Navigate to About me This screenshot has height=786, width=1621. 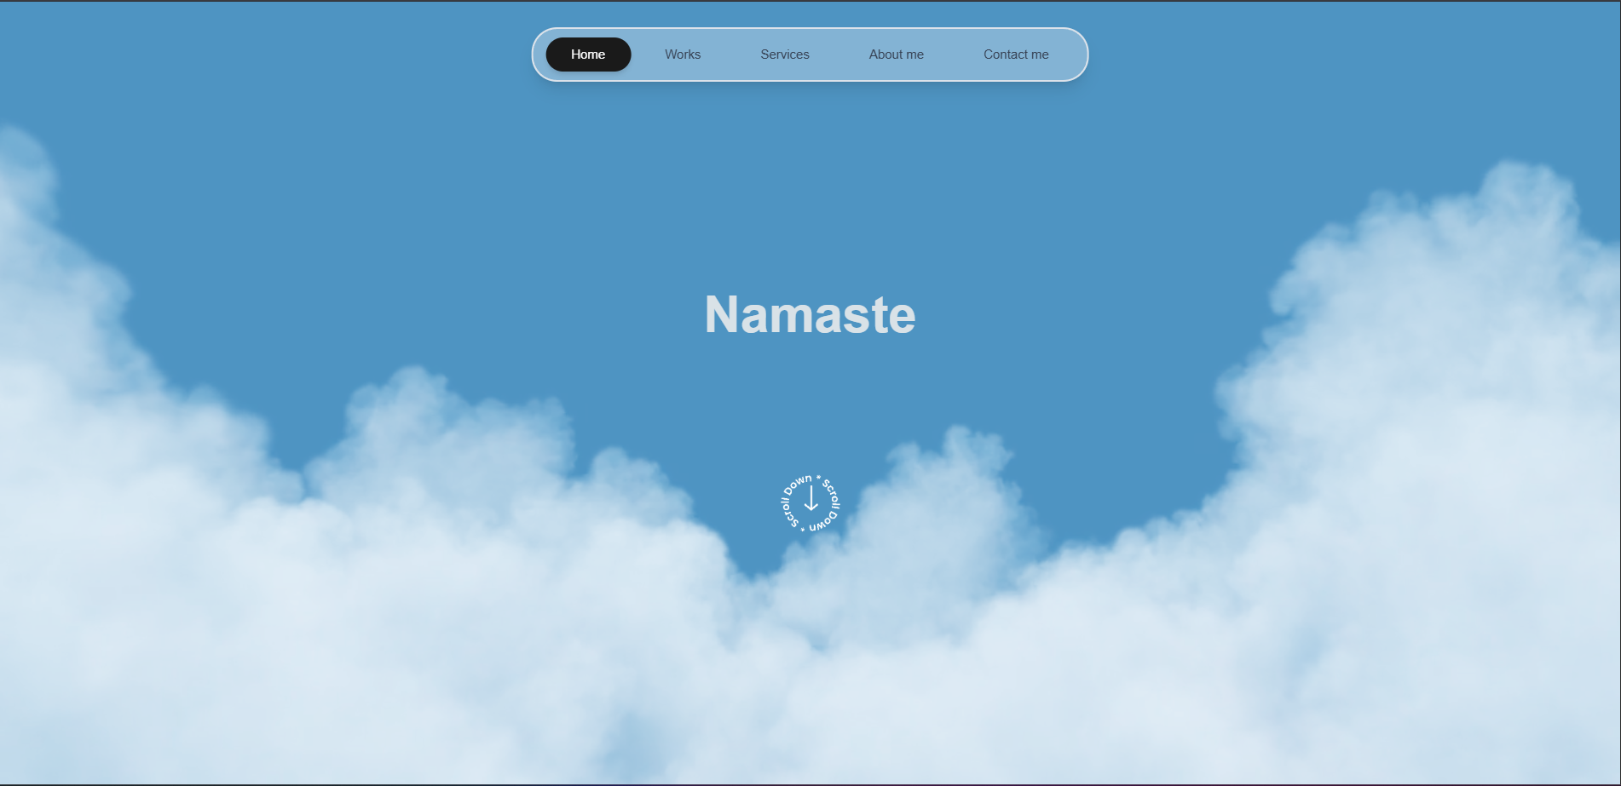click(896, 55)
